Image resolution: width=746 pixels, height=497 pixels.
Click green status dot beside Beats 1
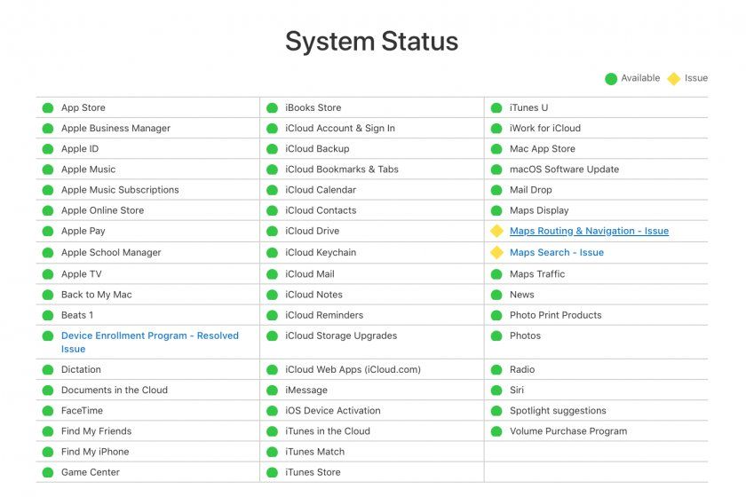(48, 315)
